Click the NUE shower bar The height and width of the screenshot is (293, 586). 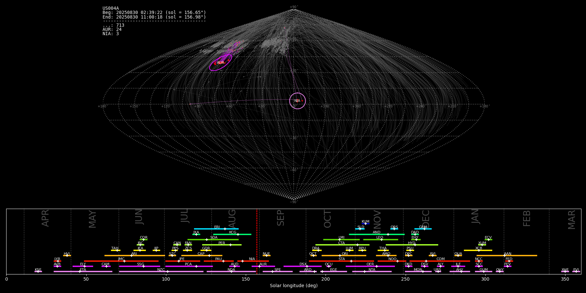pos(266,256)
